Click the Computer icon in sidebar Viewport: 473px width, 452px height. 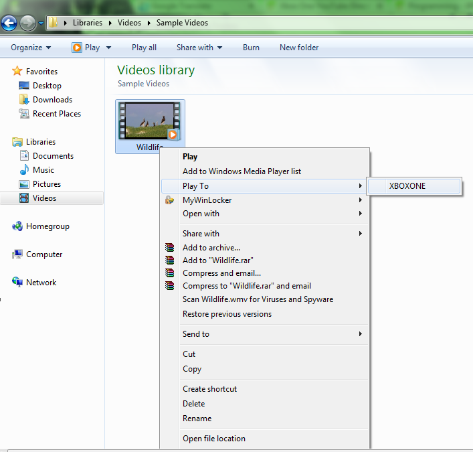[x=17, y=254]
